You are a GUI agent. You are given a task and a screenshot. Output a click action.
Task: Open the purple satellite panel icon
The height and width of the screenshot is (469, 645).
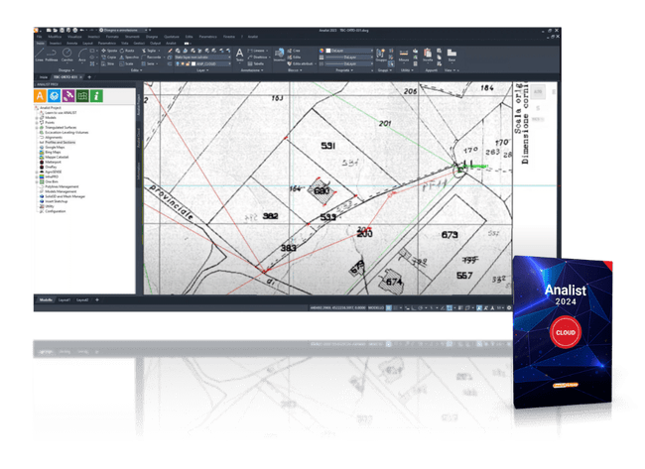[x=68, y=96]
